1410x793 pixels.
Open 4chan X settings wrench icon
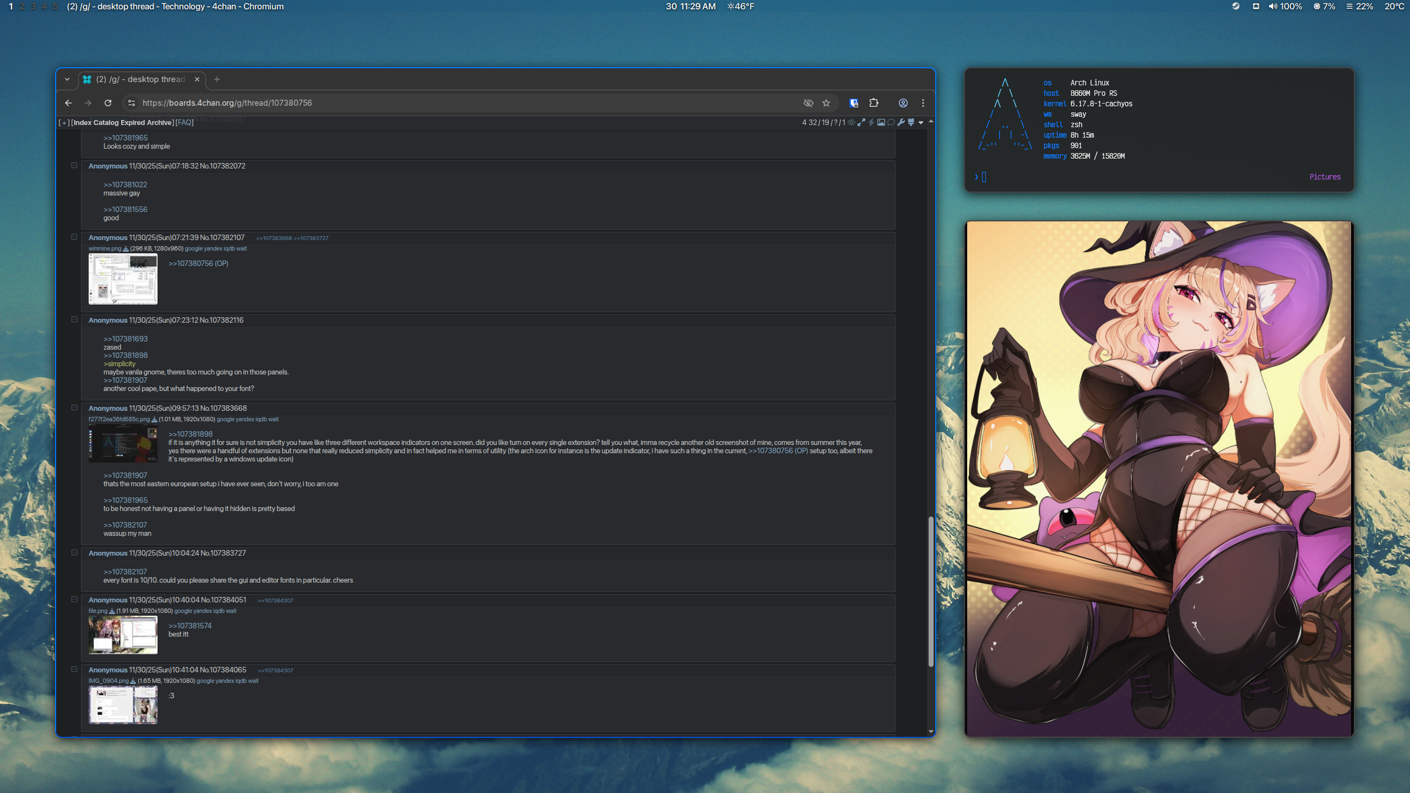tap(901, 122)
